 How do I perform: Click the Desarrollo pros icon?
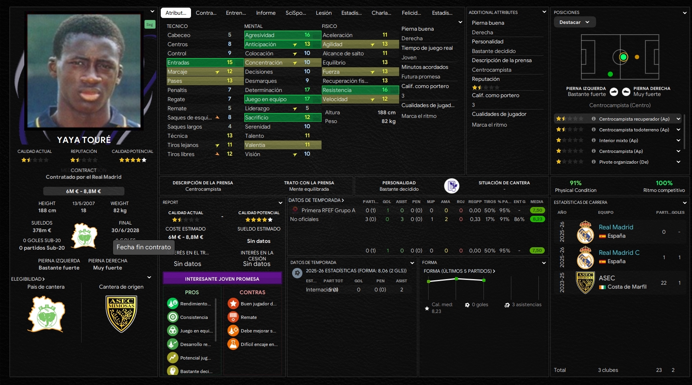point(173,344)
